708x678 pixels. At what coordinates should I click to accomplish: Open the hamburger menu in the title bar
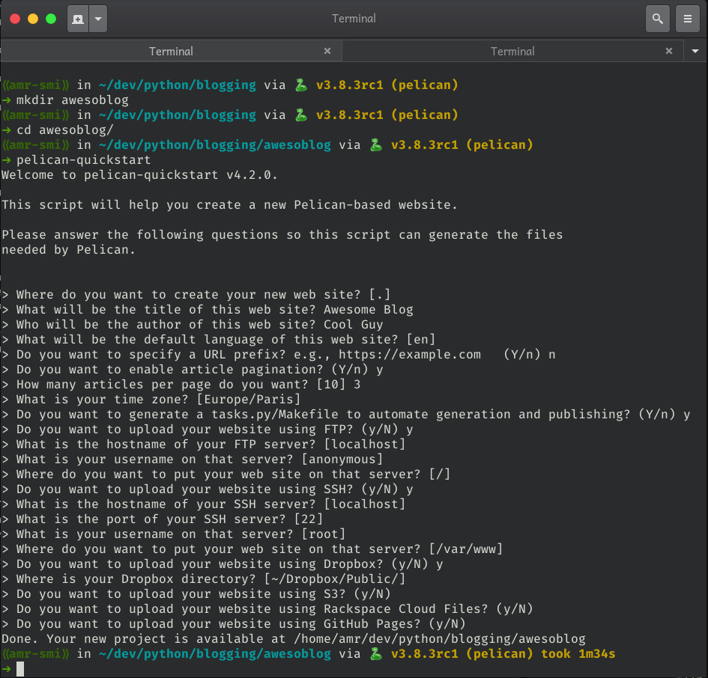(x=687, y=19)
